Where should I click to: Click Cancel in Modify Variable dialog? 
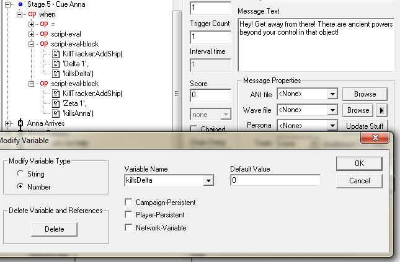tap(359, 181)
